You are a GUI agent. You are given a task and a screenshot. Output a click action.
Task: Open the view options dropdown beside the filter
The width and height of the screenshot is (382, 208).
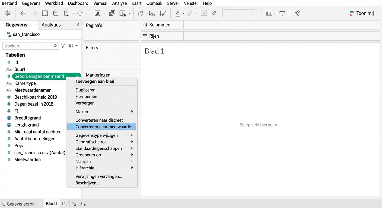73,46
